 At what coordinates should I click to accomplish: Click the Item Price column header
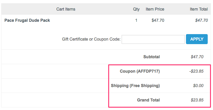(x=155, y=9)
